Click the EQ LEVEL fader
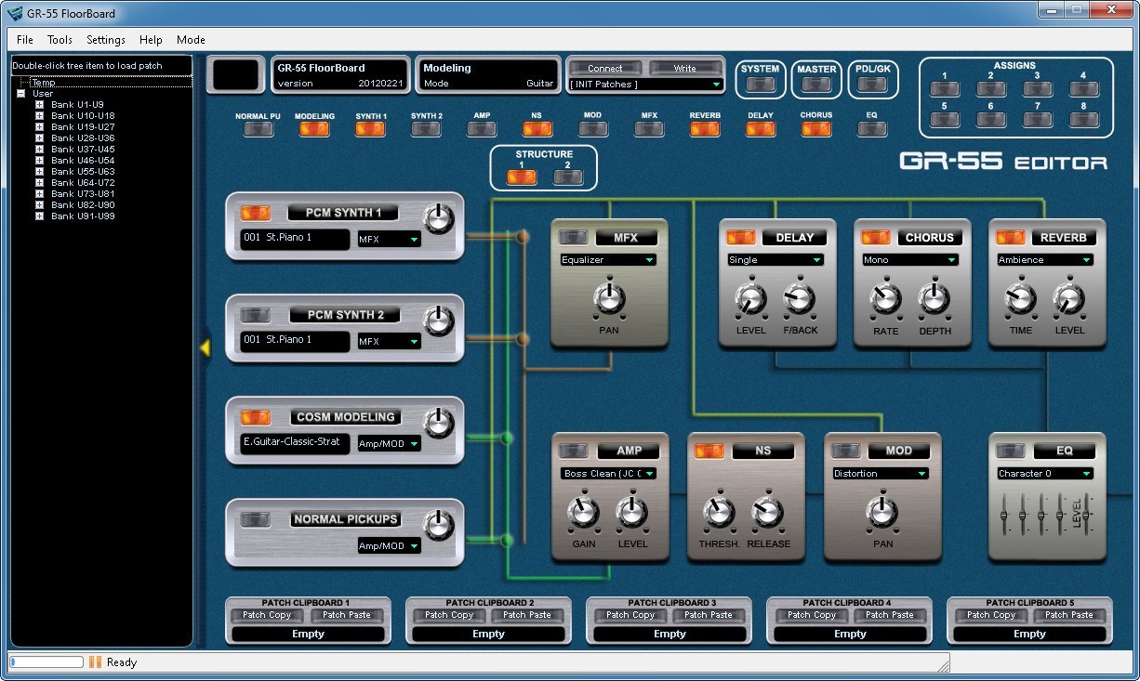The image size is (1140, 681). [1087, 514]
